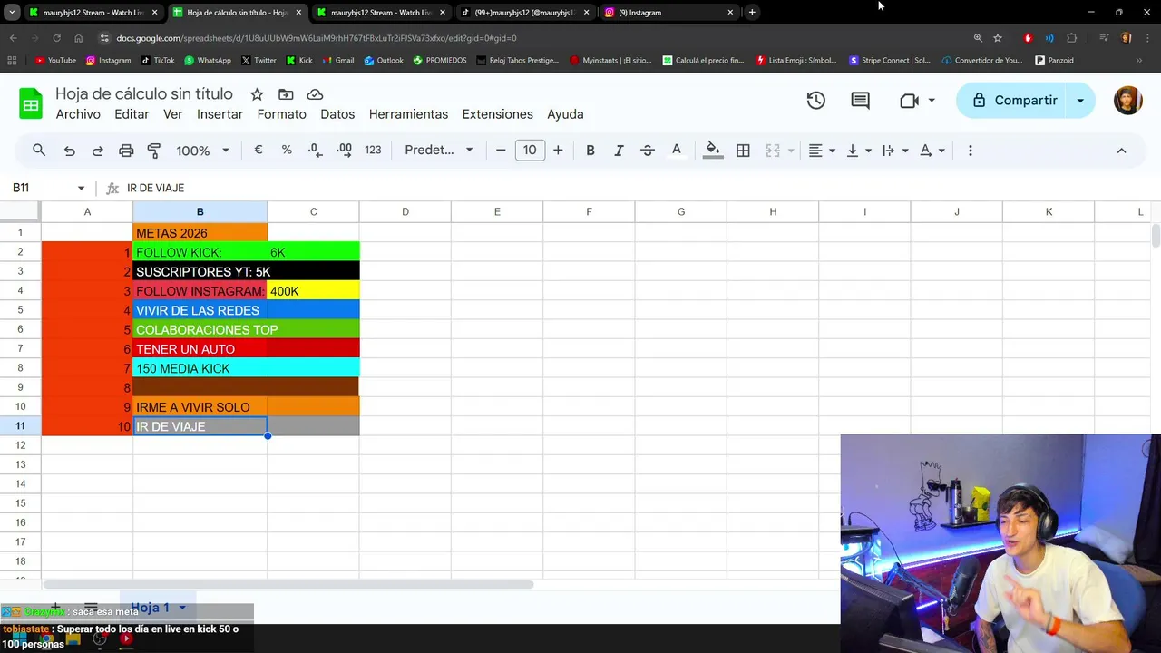Open the font family Predet... dropdown
The image size is (1161, 653).
439,151
